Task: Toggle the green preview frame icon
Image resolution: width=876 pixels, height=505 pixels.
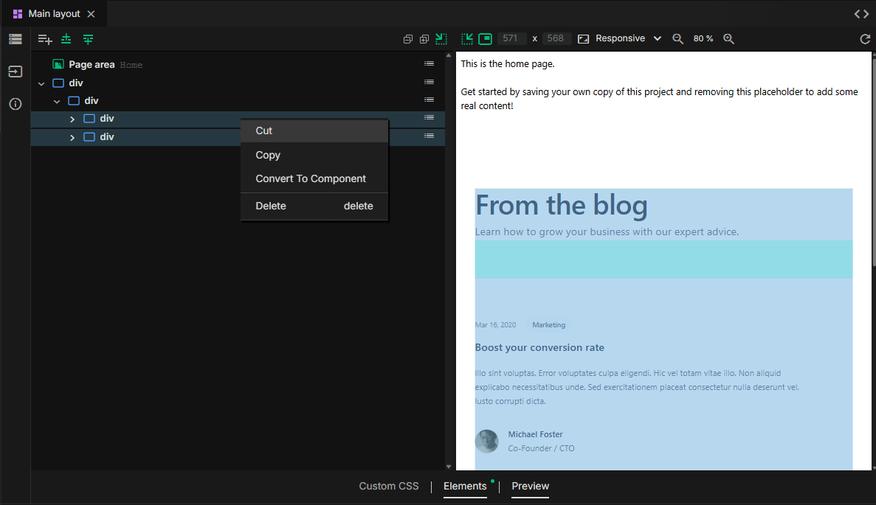Action: click(486, 38)
